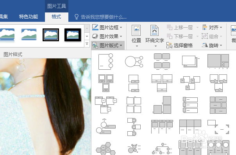Click the woman photo in the document
The height and width of the screenshot is (155, 236).
point(45,107)
